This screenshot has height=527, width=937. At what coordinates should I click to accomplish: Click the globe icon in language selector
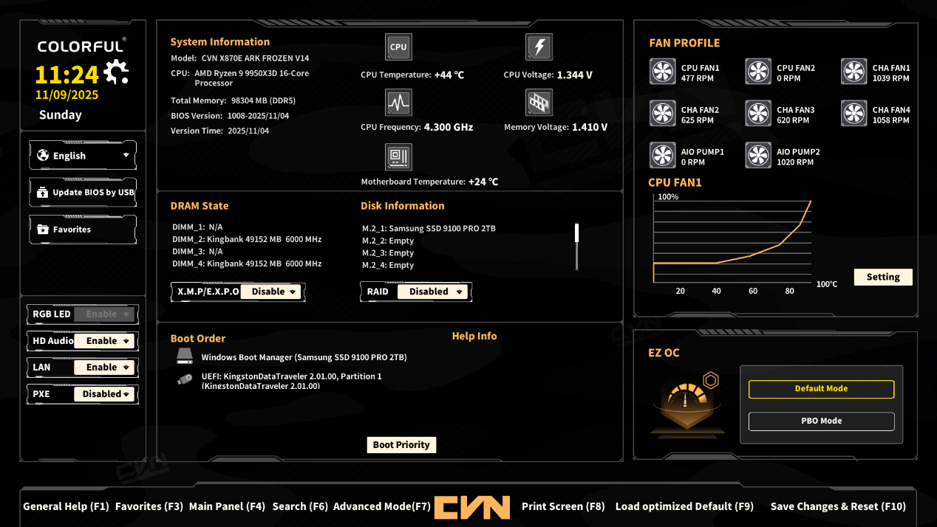42,156
